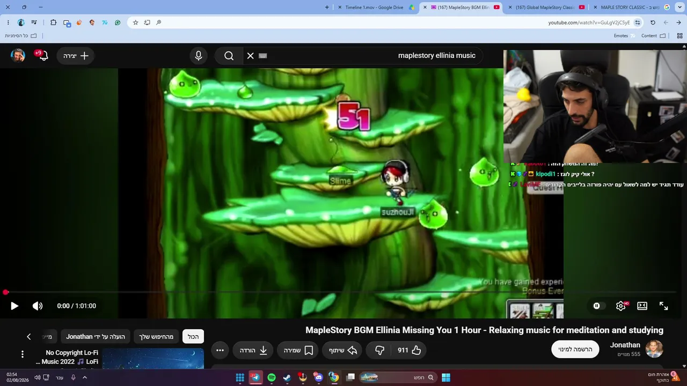Open Jonathan channel avatar
The image size is (687, 386).
point(654,349)
